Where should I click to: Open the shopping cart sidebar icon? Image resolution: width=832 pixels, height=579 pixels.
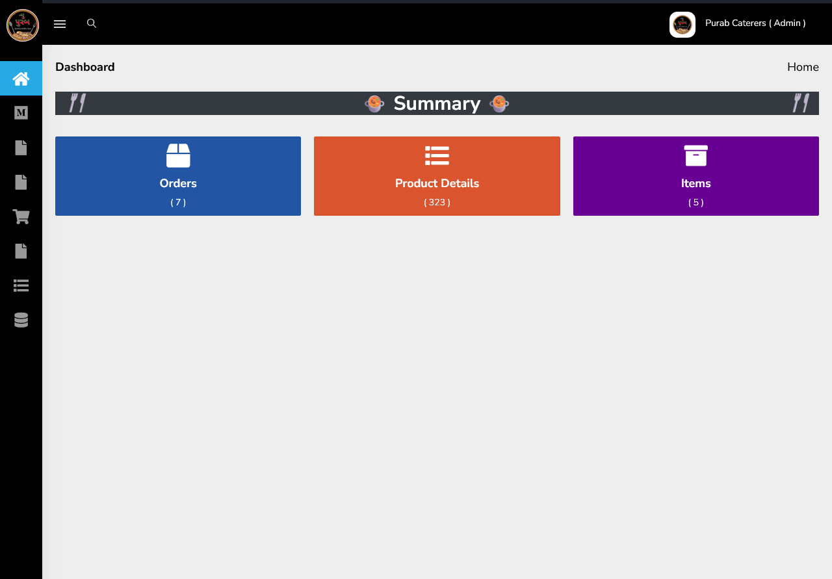pos(21,216)
